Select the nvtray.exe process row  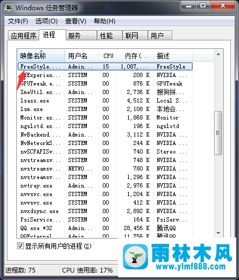coord(105,185)
